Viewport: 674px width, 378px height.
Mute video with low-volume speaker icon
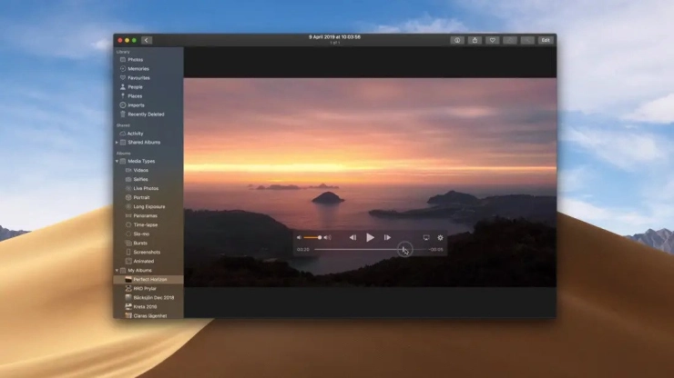click(x=299, y=237)
